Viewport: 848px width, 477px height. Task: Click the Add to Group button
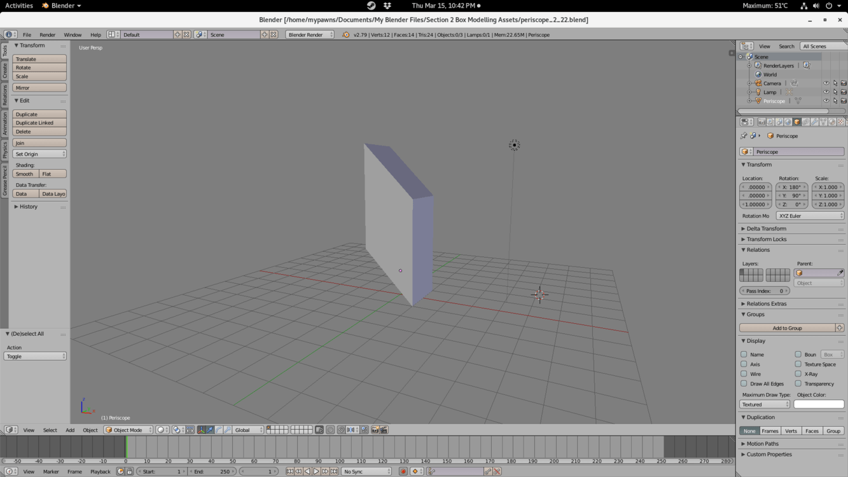coord(787,328)
